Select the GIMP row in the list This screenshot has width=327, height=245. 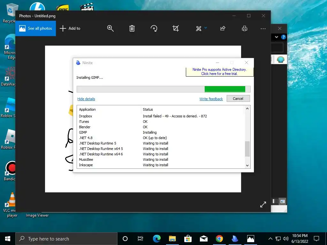(x=161, y=132)
